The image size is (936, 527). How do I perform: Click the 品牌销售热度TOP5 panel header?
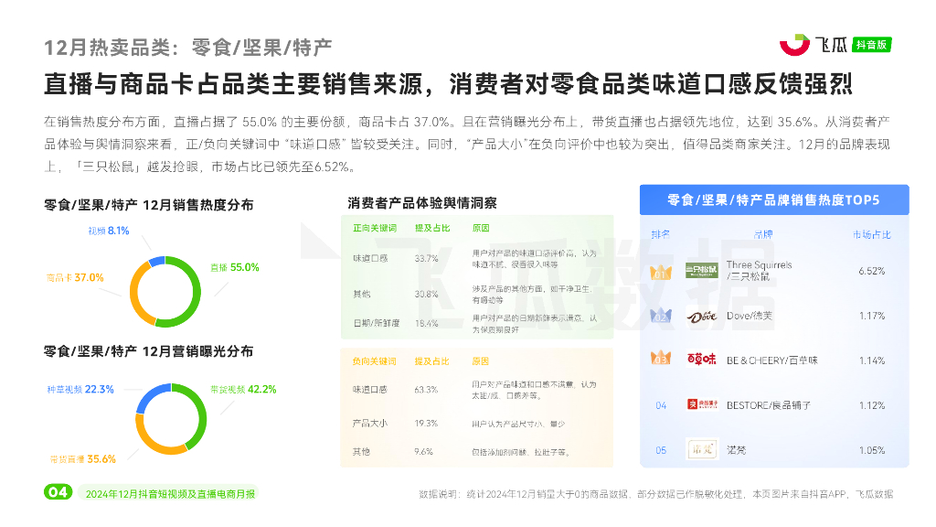click(x=774, y=200)
